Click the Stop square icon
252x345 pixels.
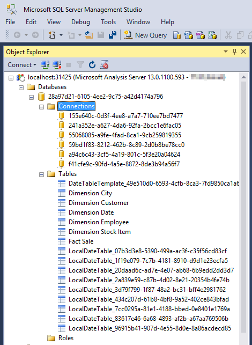click(x=69, y=65)
